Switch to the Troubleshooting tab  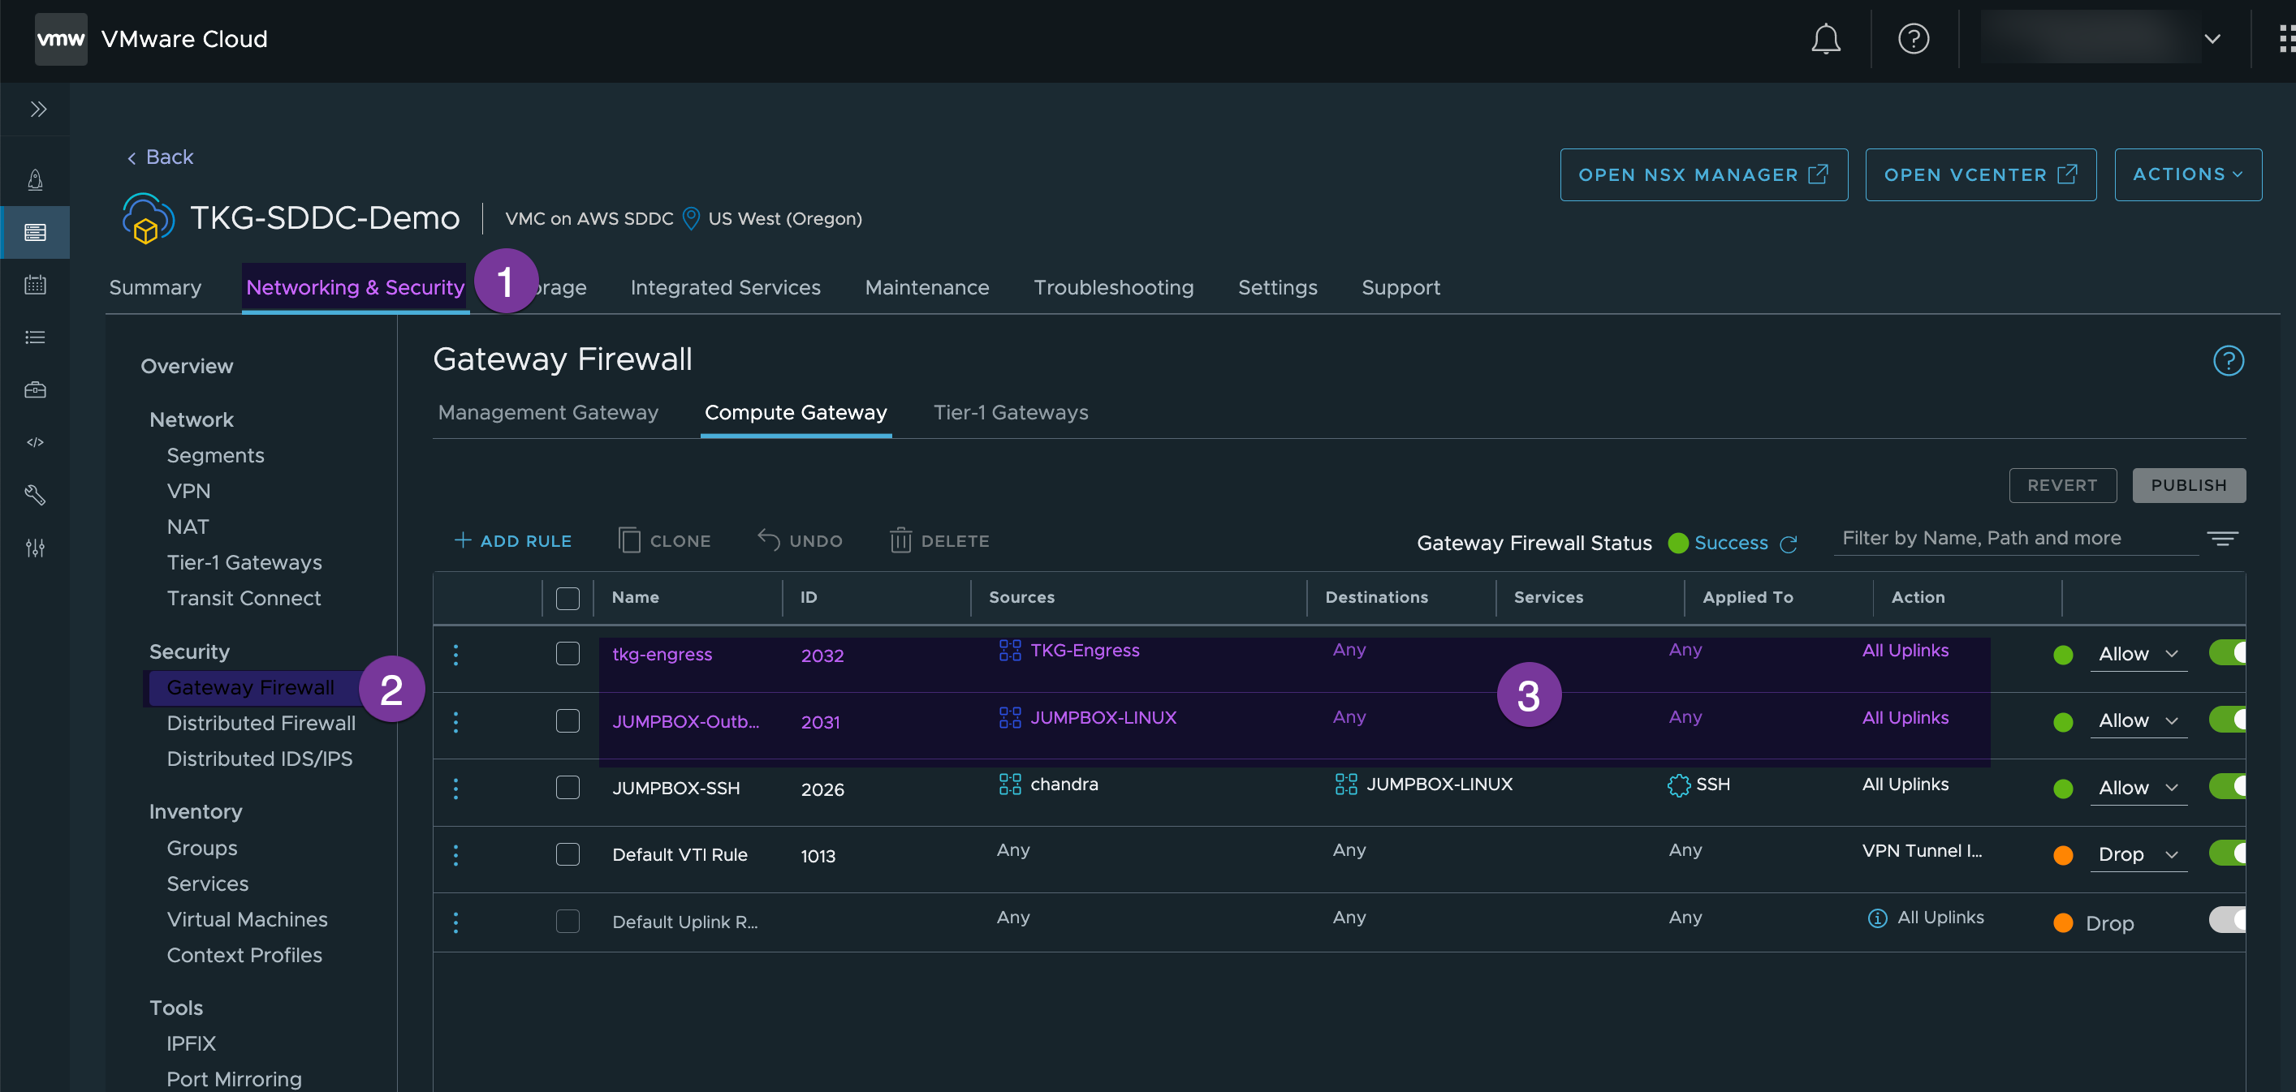(1113, 288)
